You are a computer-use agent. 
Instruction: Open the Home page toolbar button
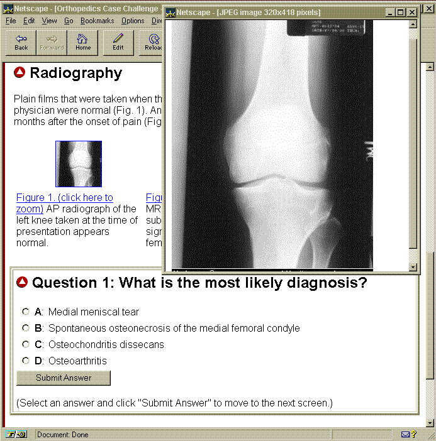[83, 43]
